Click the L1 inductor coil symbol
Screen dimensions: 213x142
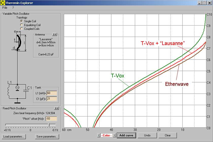click(8, 91)
